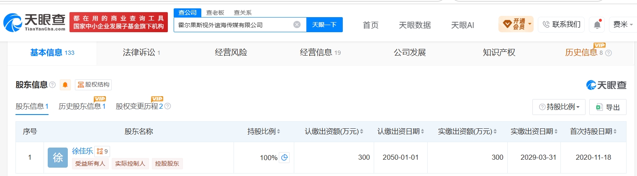
Task: Click the 2050-01-01 date cell
Action: pos(401,158)
